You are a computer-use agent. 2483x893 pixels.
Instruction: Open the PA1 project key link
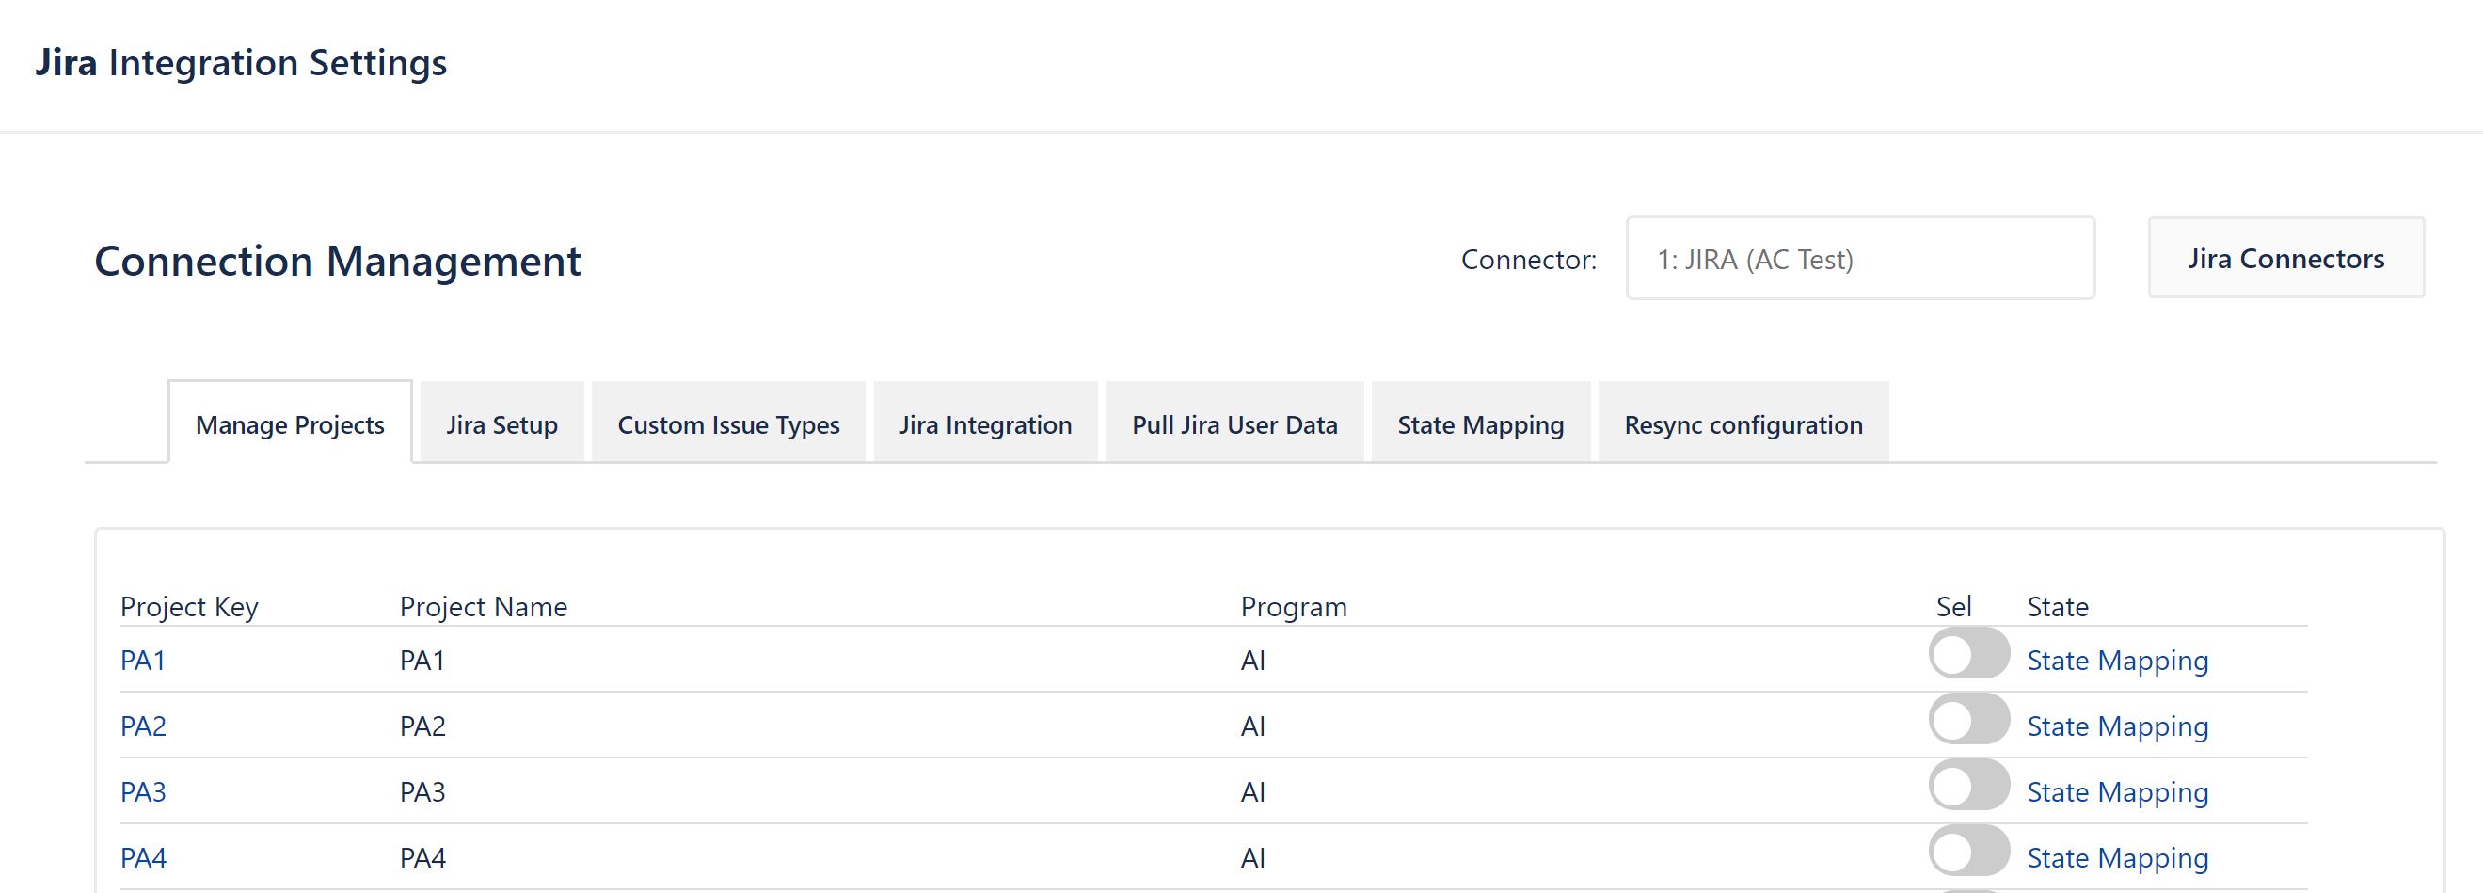pyautogui.click(x=143, y=661)
